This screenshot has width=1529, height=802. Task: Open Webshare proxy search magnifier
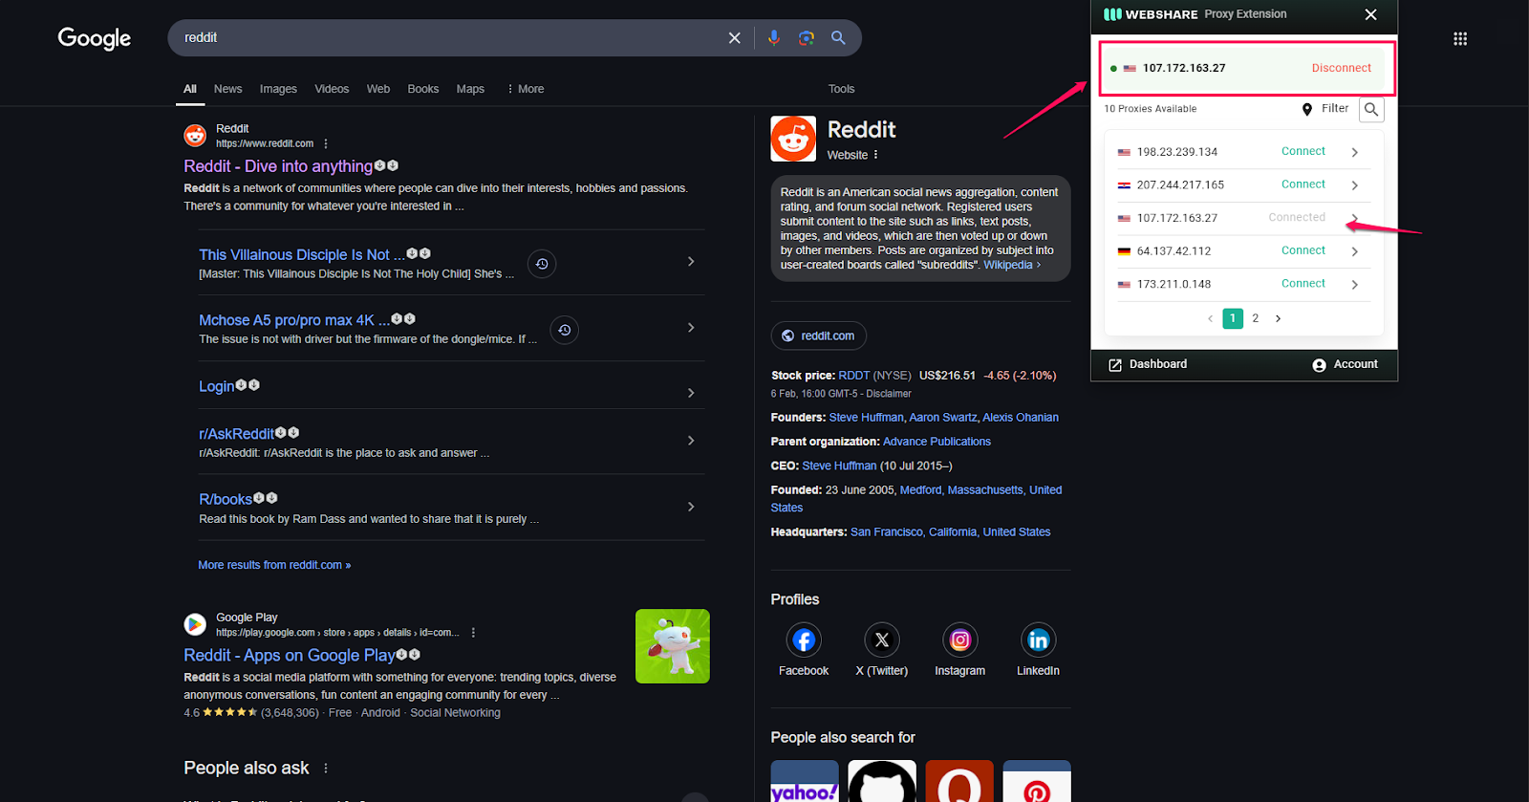click(1371, 109)
